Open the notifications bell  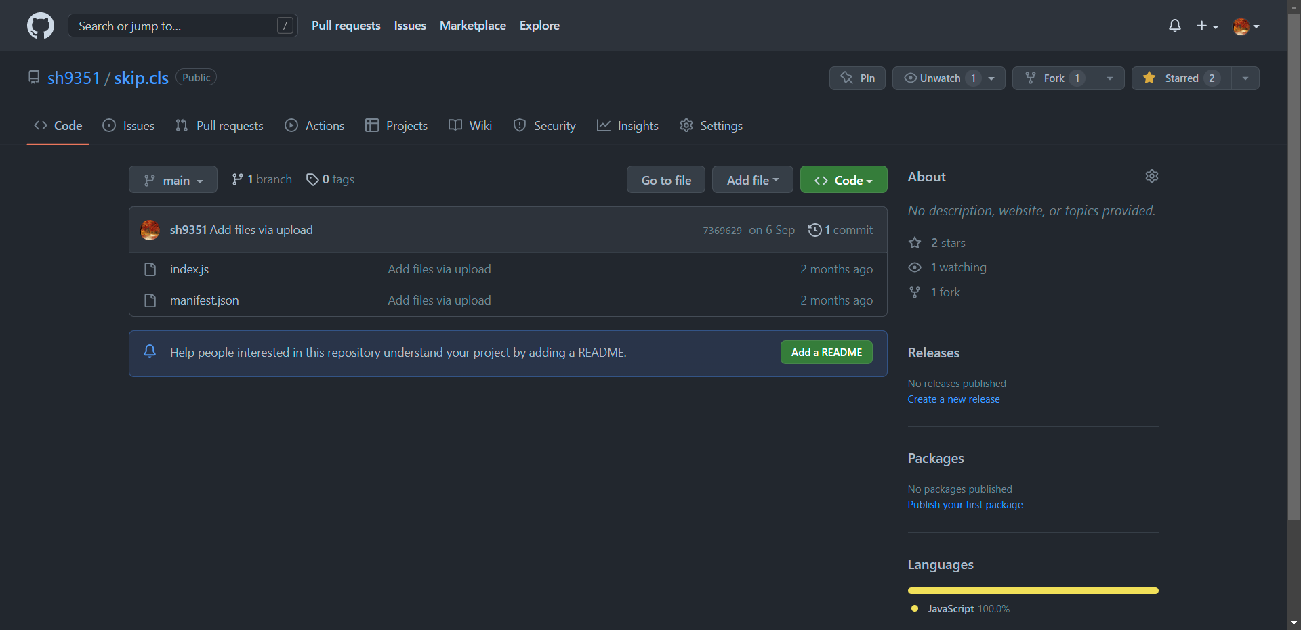tap(1174, 26)
